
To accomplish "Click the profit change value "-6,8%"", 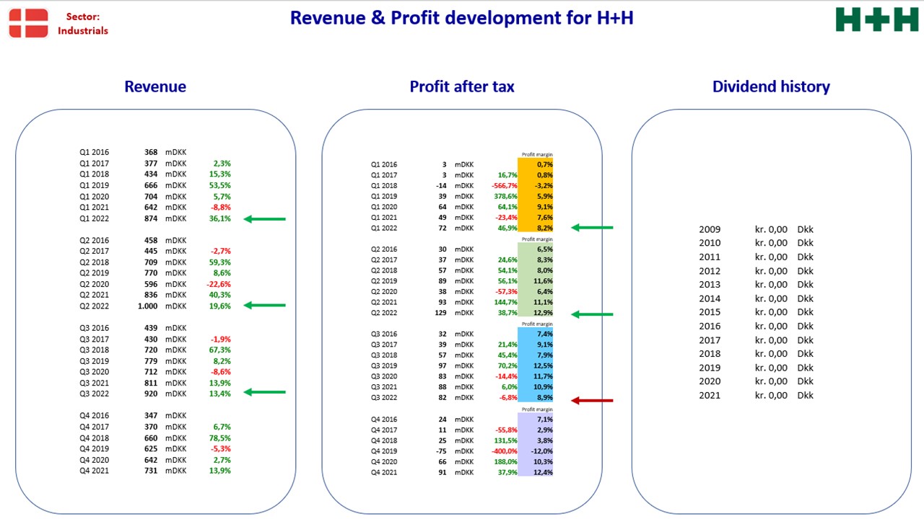I will (x=507, y=398).
